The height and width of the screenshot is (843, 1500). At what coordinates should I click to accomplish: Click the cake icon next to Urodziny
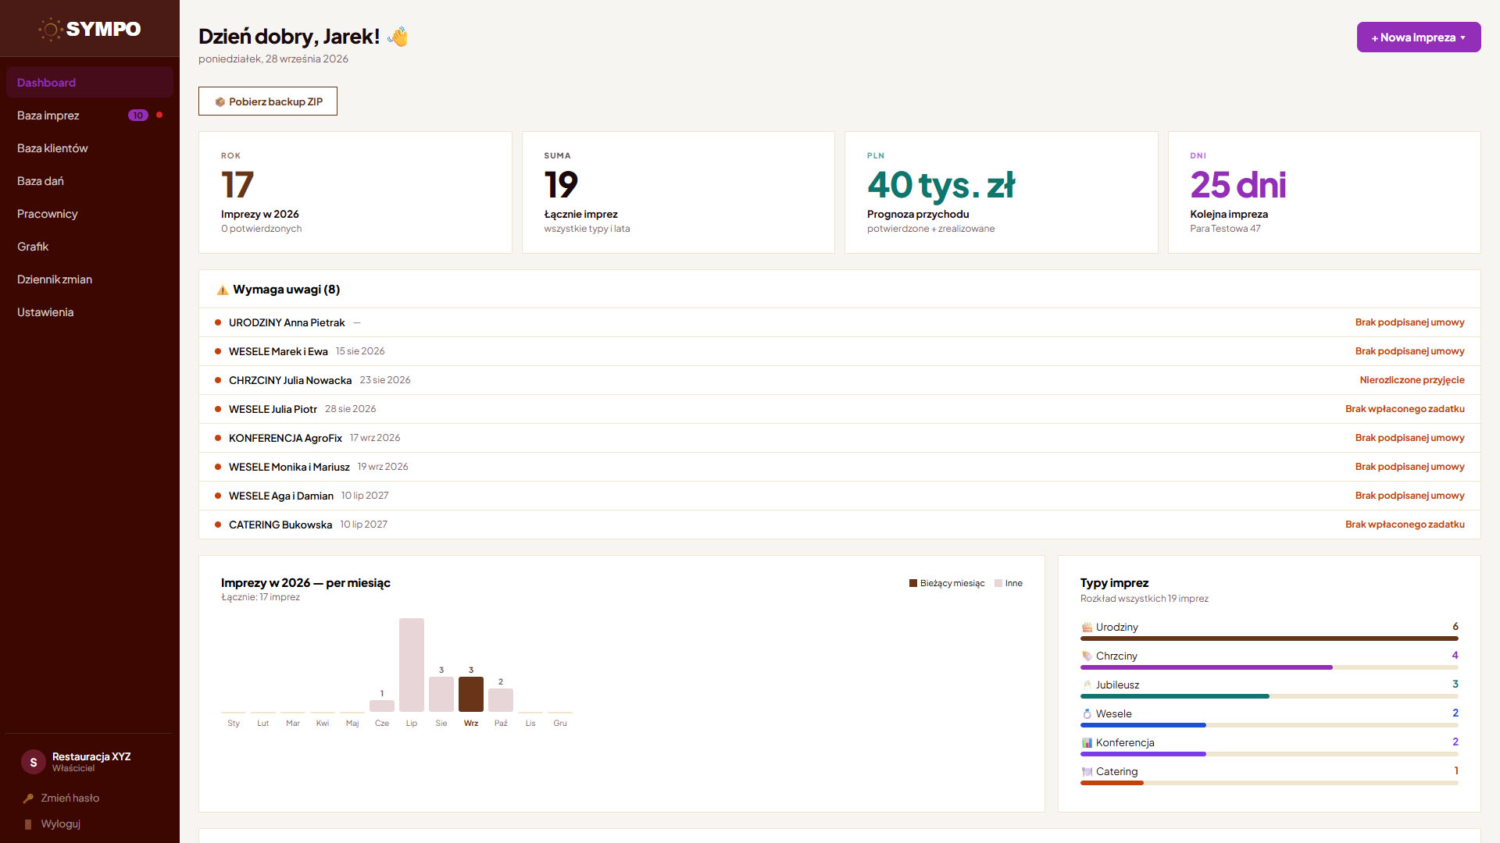pyautogui.click(x=1087, y=628)
